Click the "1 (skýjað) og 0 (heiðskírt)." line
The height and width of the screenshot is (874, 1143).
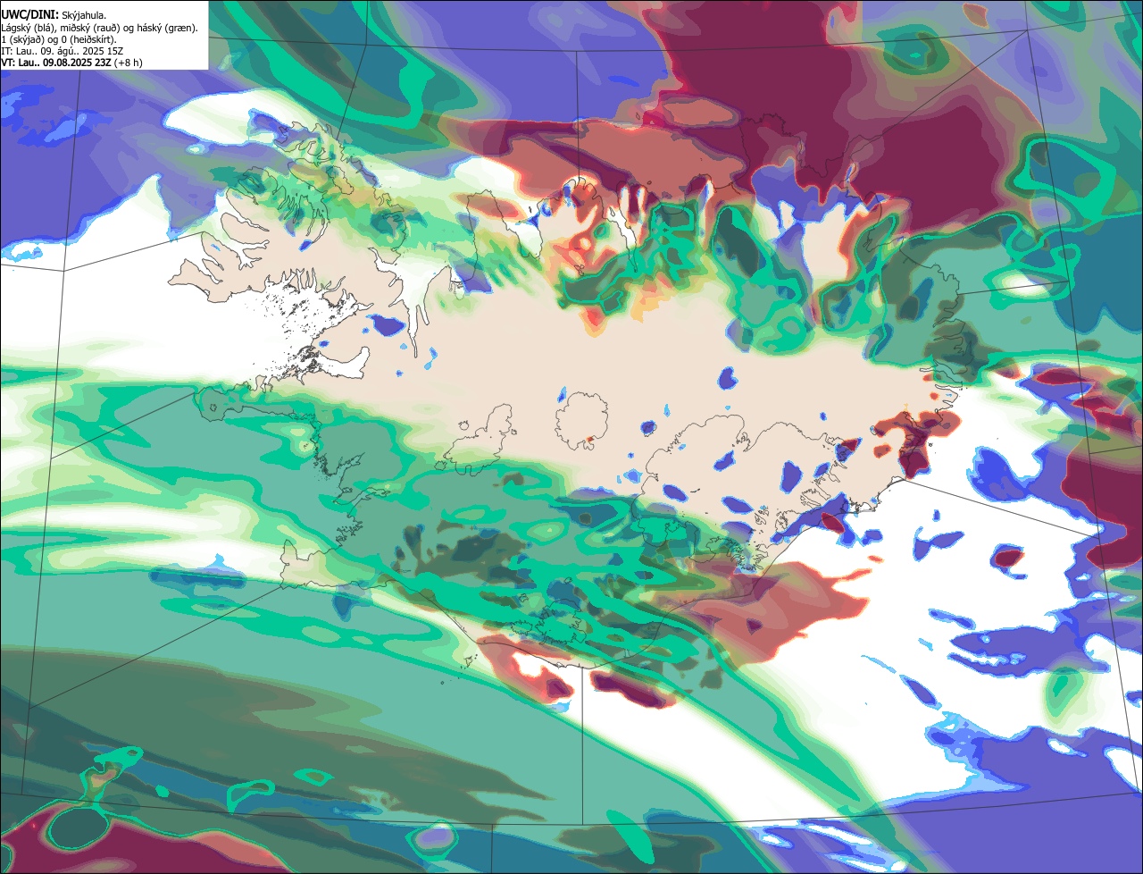point(59,39)
